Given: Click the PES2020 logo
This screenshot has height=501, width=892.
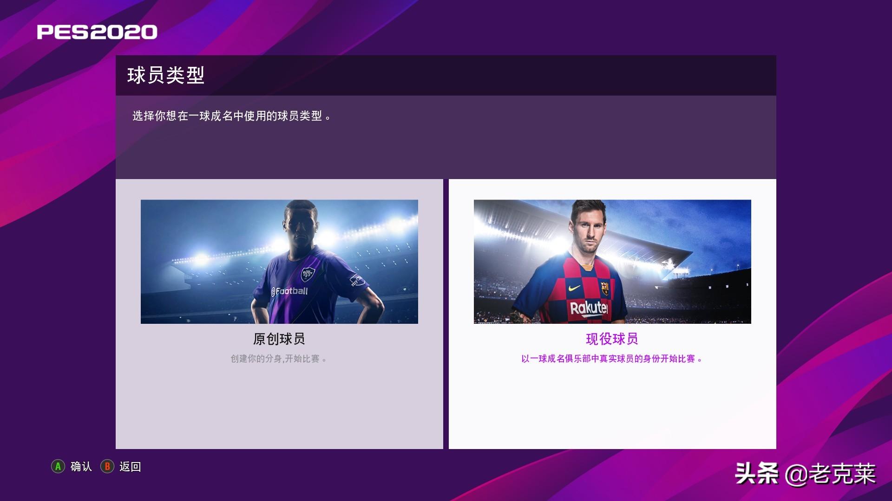Looking at the screenshot, I should [x=97, y=32].
